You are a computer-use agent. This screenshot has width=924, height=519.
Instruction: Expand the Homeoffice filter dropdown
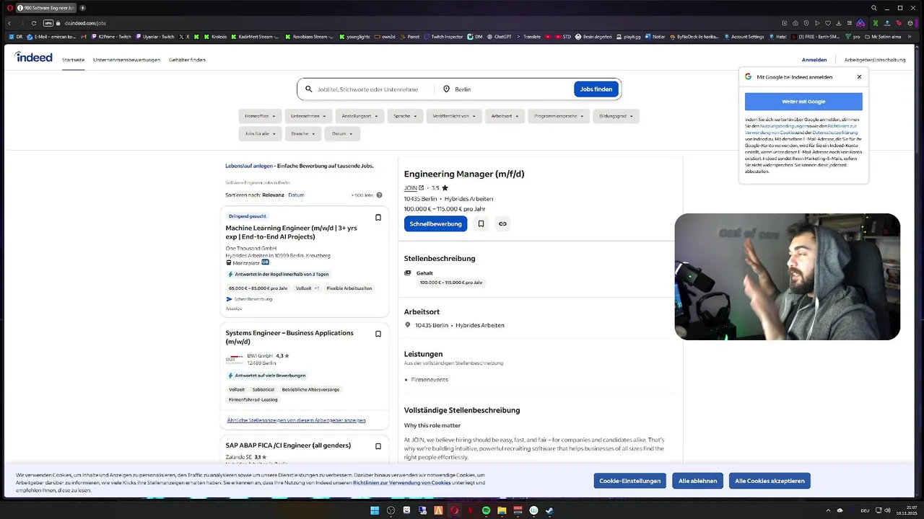coord(260,116)
